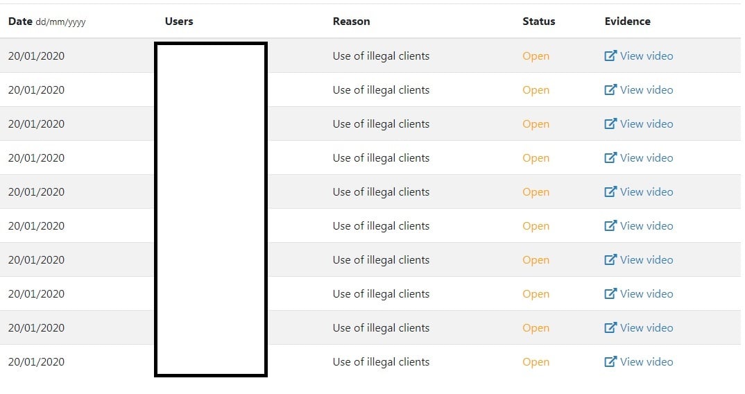
Task: Click the external-link icon in the first row
Action: point(610,55)
